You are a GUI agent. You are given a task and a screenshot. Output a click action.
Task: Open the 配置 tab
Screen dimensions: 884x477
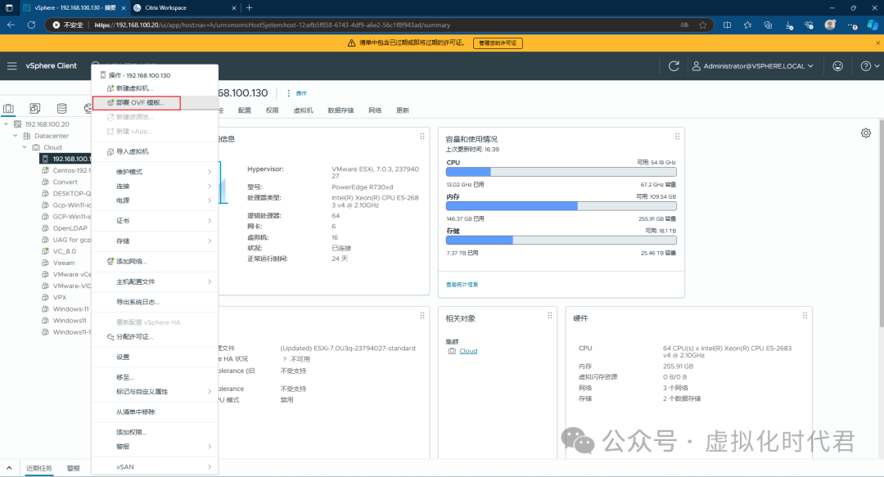click(x=244, y=110)
